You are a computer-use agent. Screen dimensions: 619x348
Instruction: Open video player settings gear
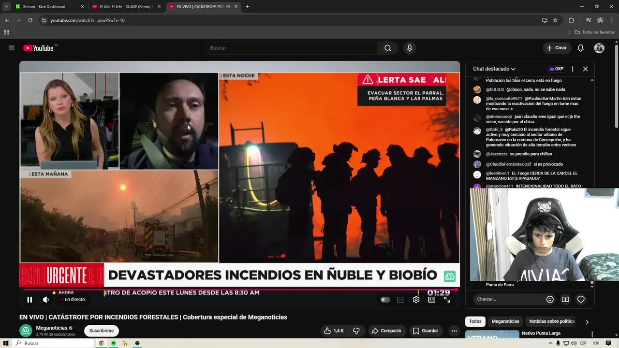(x=416, y=300)
